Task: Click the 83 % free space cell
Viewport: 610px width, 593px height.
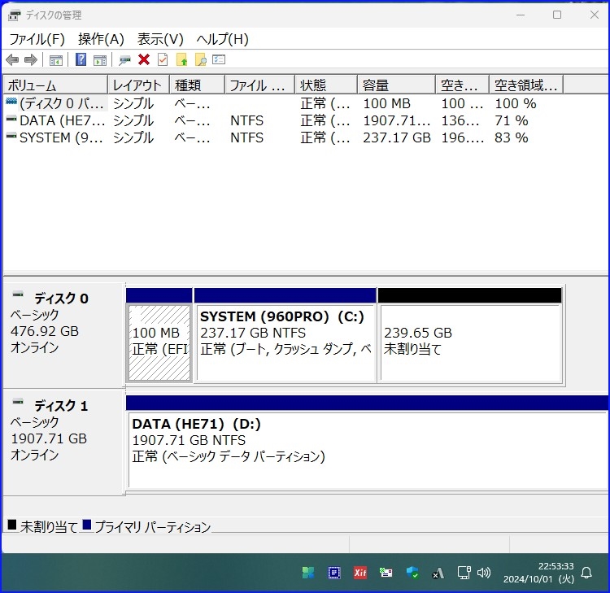Action: [512, 137]
